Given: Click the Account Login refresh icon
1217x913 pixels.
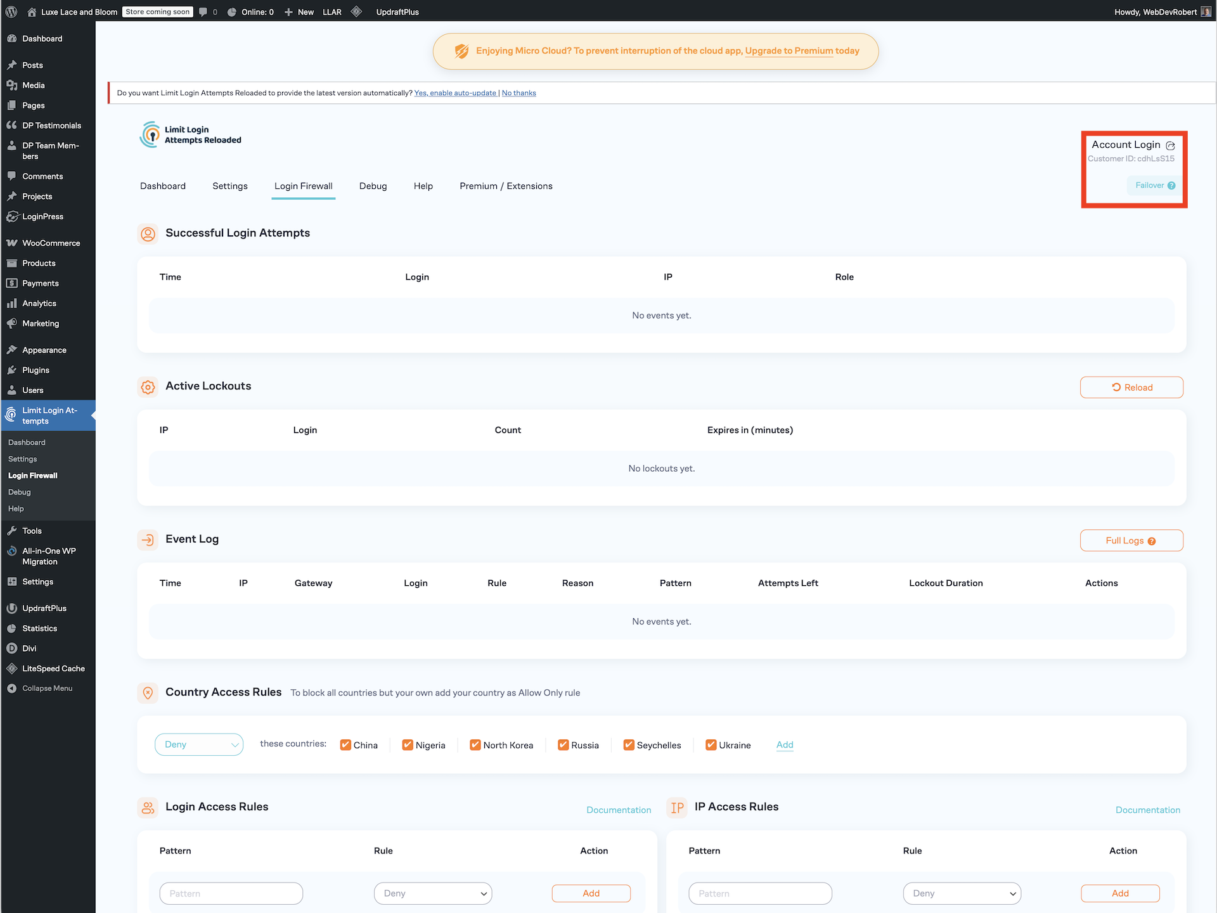Looking at the screenshot, I should (1170, 145).
